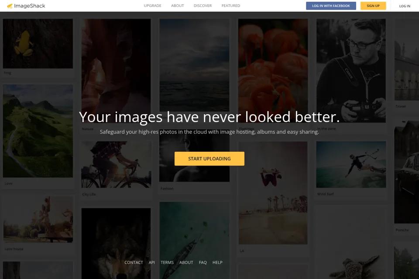Open the Upgrade menu item
Image resolution: width=419 pixels, height=279 pixels.
click(153, 6)
